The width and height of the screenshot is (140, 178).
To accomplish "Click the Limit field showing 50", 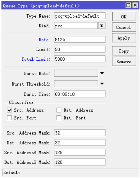I will (x=79, y=49).
